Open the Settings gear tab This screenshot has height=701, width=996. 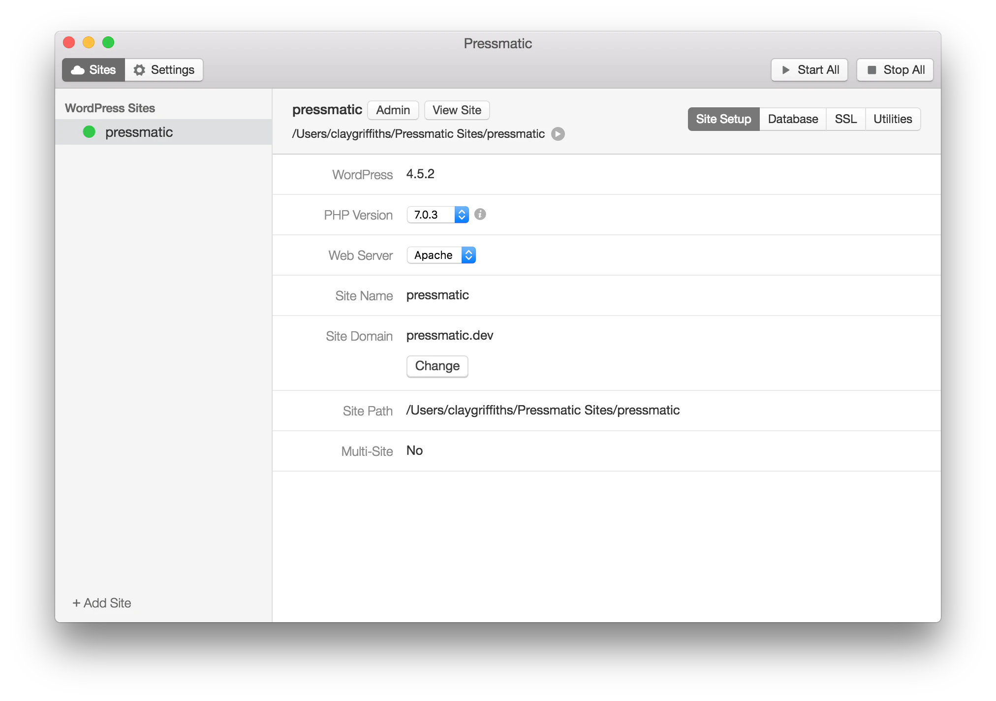tap(164, 70)
